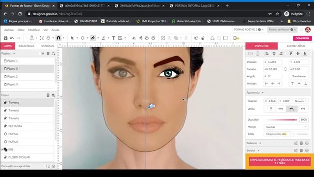The height and width of the screenshot is (177, 314).
Task: Add a new page icon
Action: 53,54
